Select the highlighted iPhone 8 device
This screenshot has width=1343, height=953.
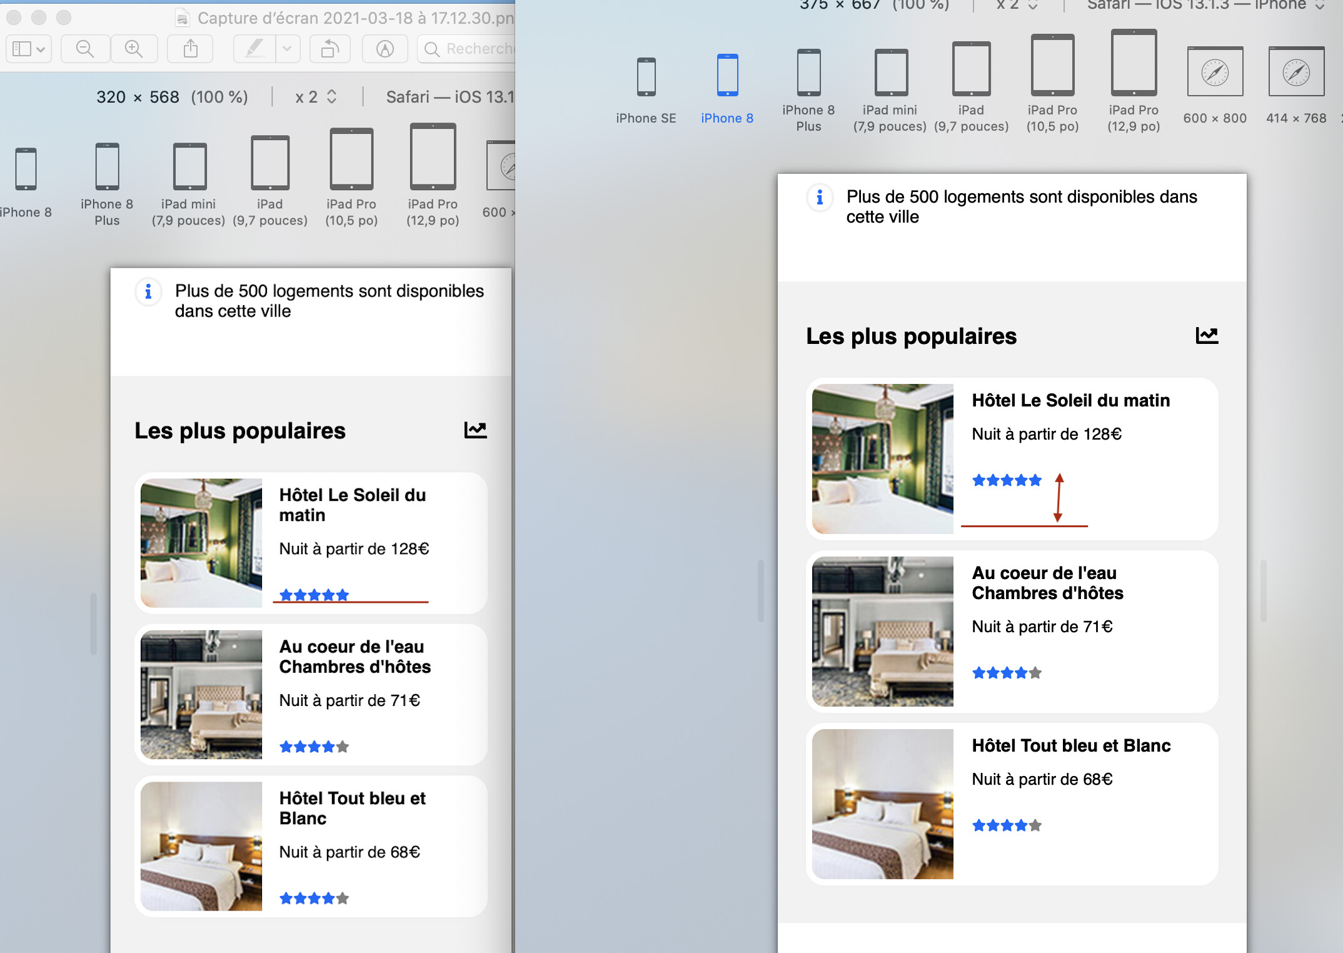click(727, 76)
